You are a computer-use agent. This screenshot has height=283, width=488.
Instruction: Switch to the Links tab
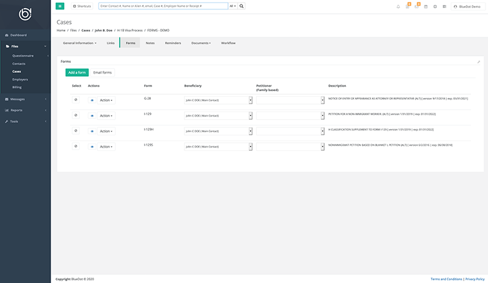pos(110,43)
